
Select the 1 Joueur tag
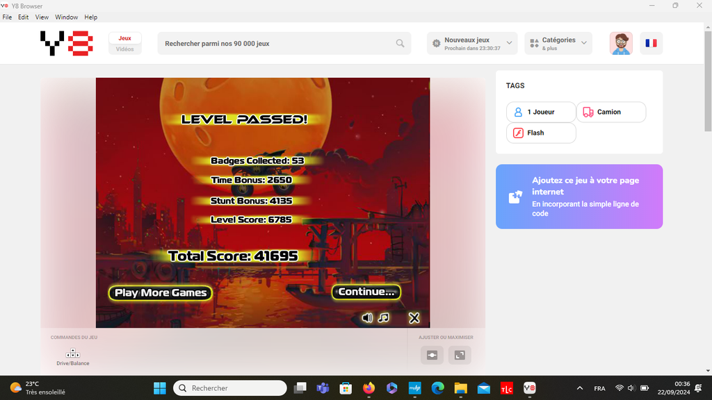[541, 112]
